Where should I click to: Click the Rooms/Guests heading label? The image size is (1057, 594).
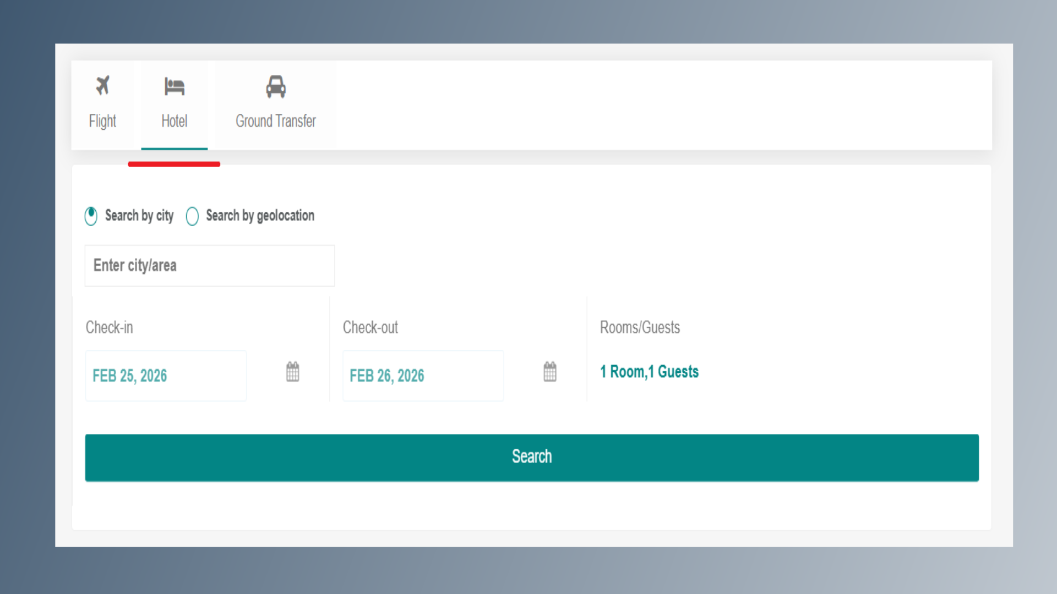640,328
